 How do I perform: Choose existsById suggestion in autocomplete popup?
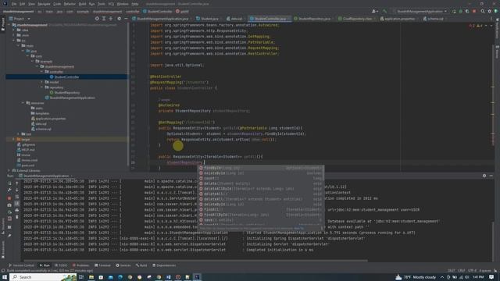tap(261, 173)
